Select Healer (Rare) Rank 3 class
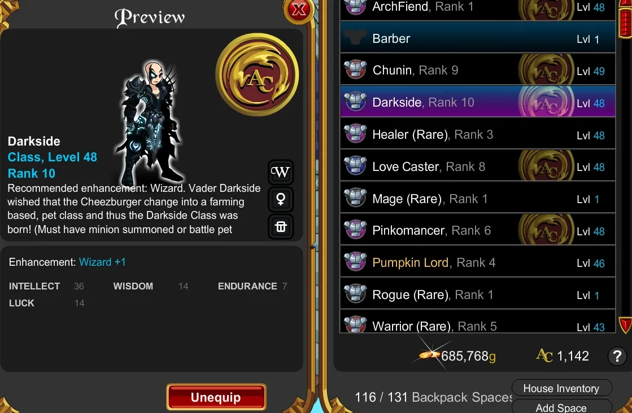 tap(478, 134)
